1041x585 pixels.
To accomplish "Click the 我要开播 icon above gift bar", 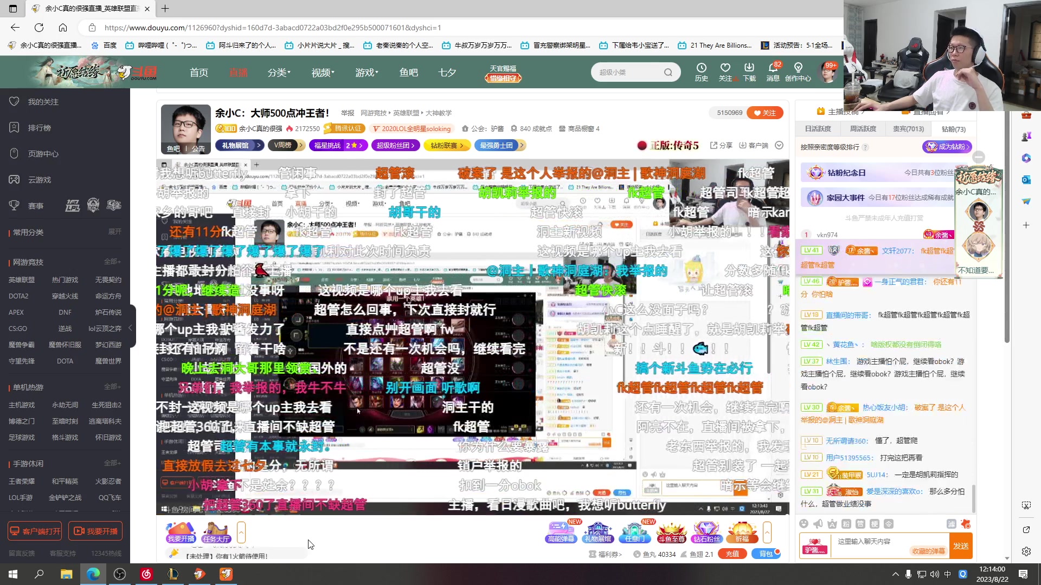I will click(x=181, y=532).
